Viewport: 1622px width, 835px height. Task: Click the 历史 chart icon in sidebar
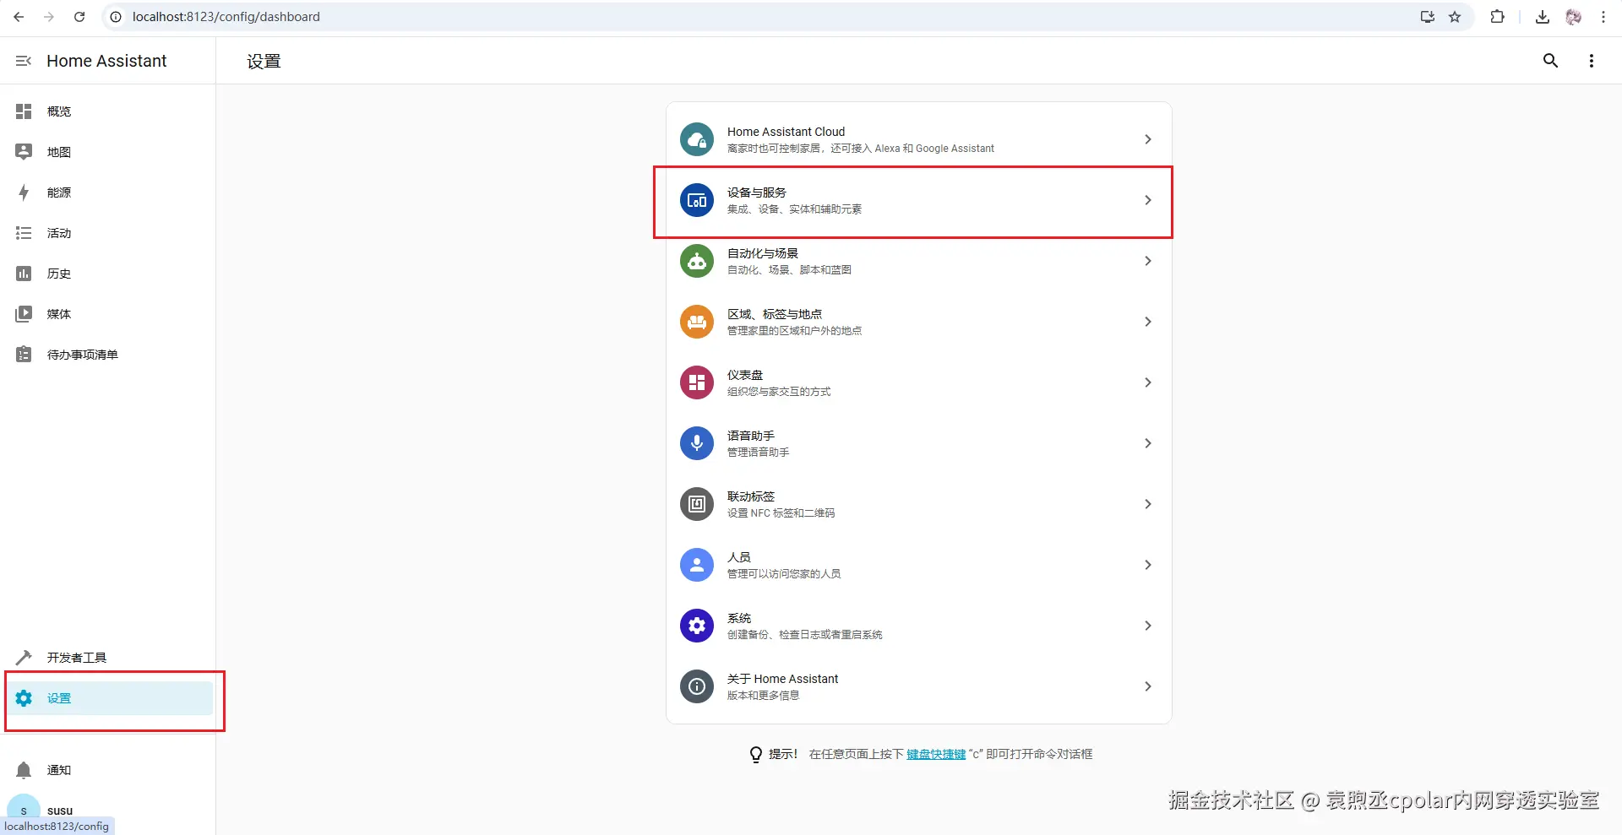click(24, 274)
